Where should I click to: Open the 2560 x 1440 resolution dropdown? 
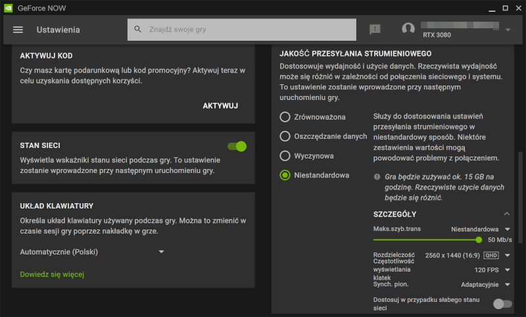[467, 255]
